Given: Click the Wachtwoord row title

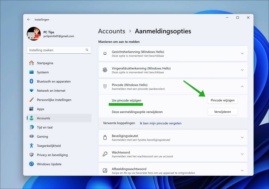Looking at the screenshot, I should (121, 152).
